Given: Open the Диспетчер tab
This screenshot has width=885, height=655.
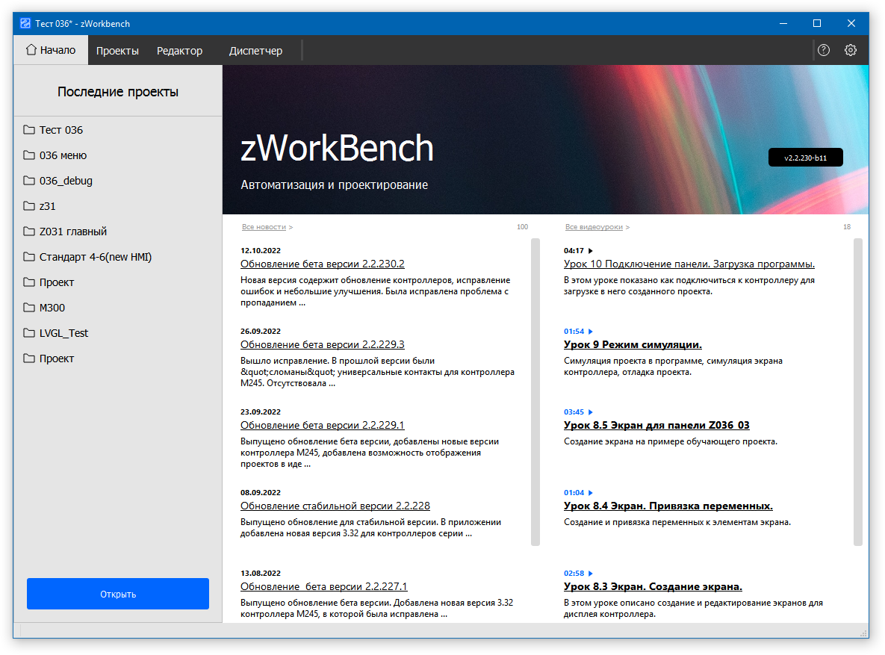Looking at the screenshot, I should [x=255, y=51].
